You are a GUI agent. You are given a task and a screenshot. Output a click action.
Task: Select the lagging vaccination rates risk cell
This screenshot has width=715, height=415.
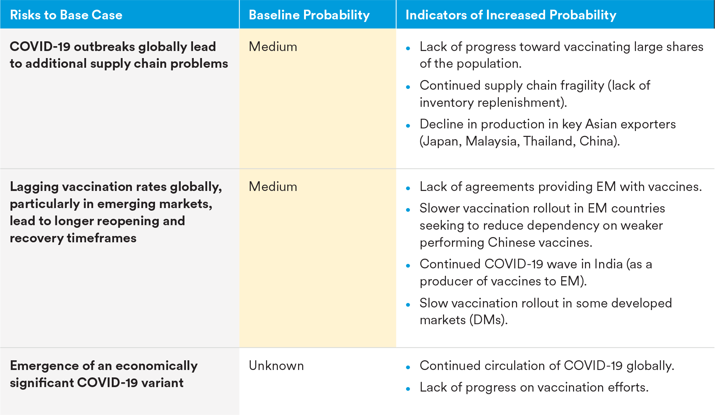116,212
